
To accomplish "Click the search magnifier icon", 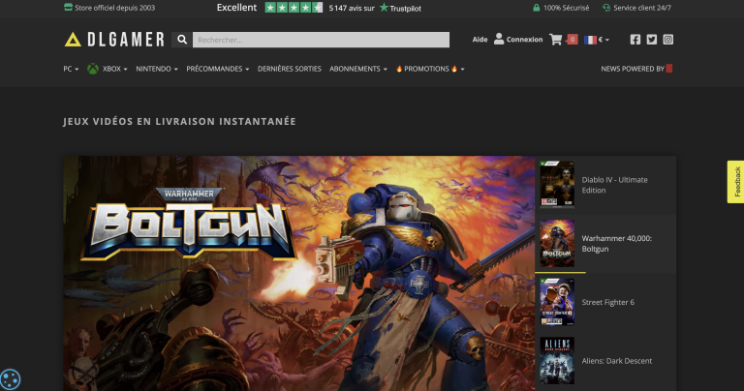I will click(x=182, y=40).
